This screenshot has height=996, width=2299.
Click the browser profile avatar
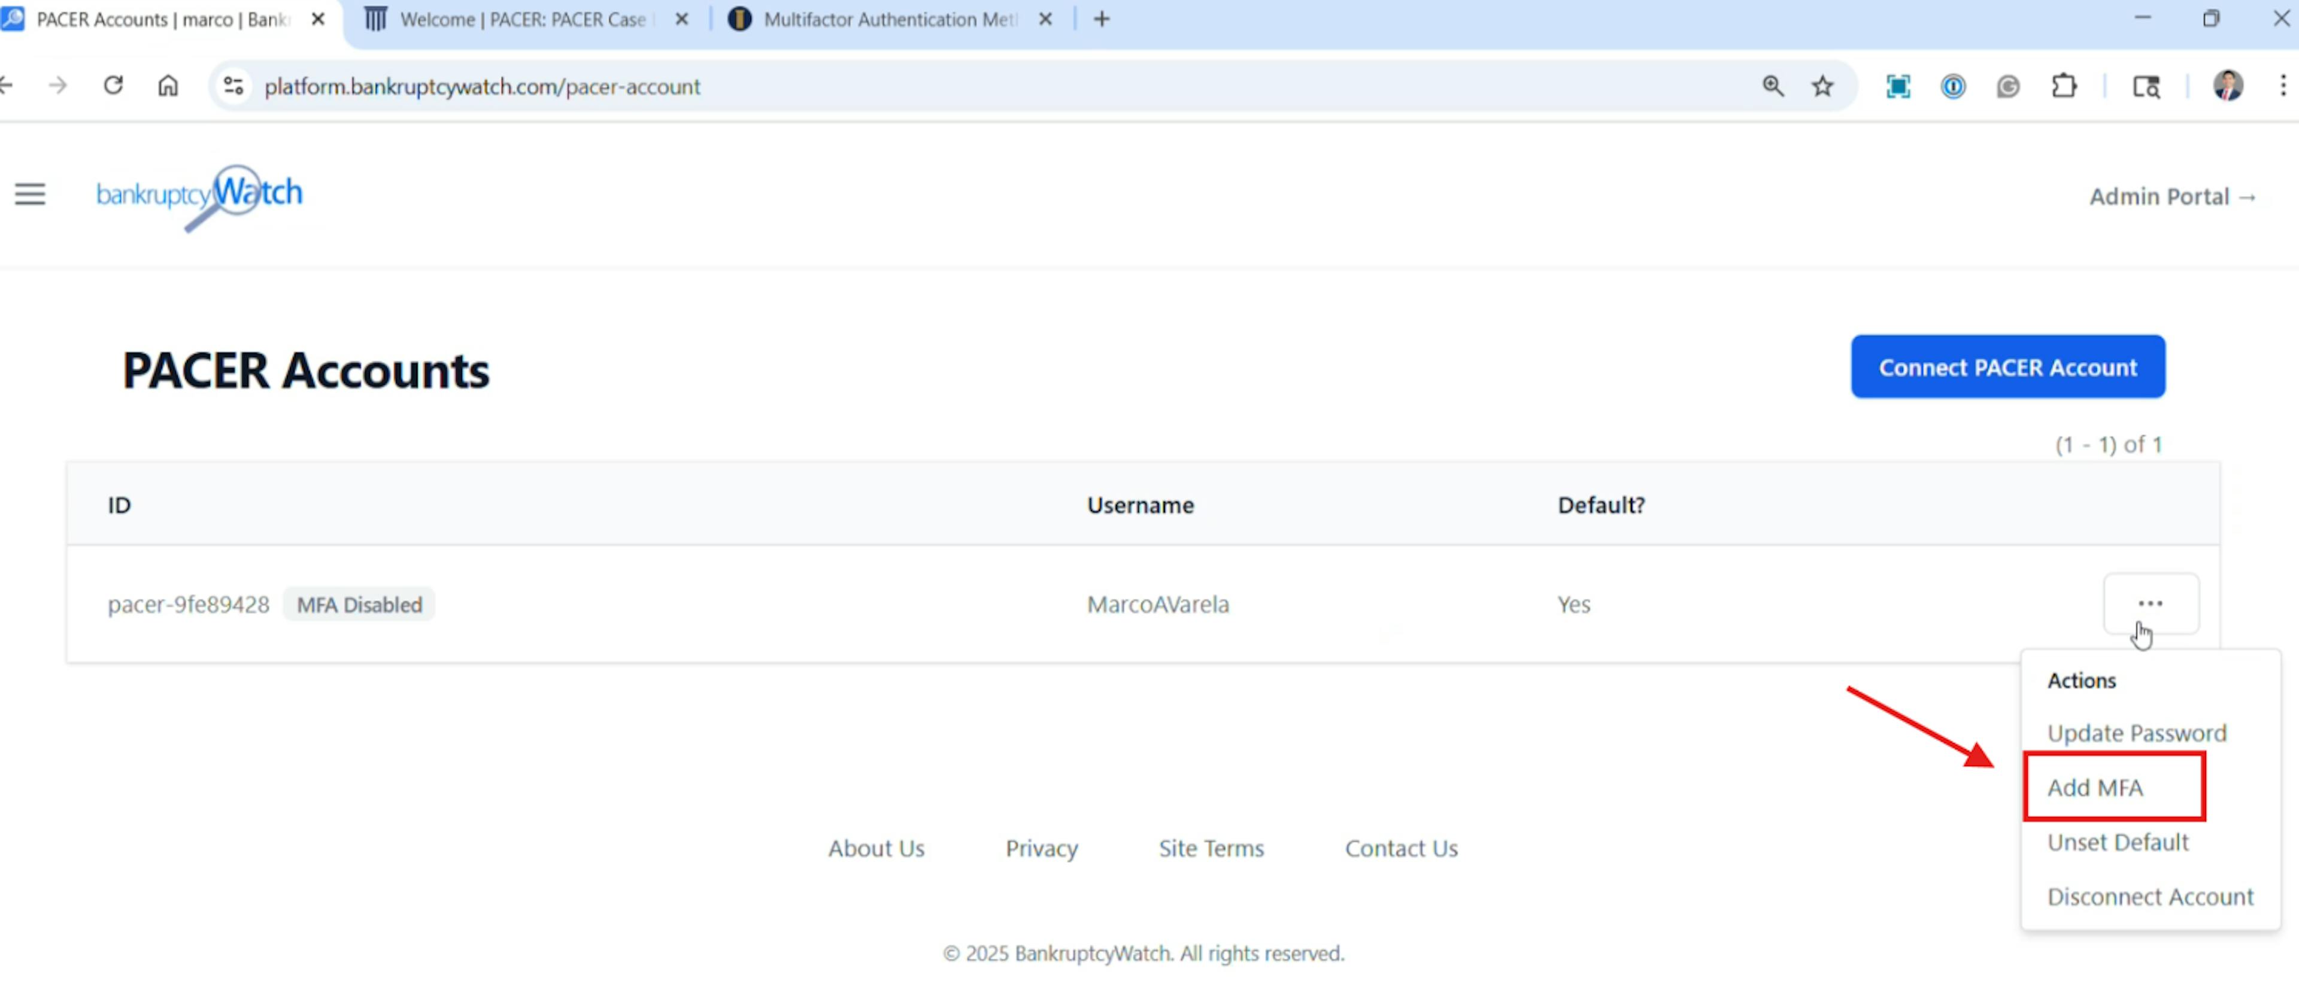[x=2228, y=86]
